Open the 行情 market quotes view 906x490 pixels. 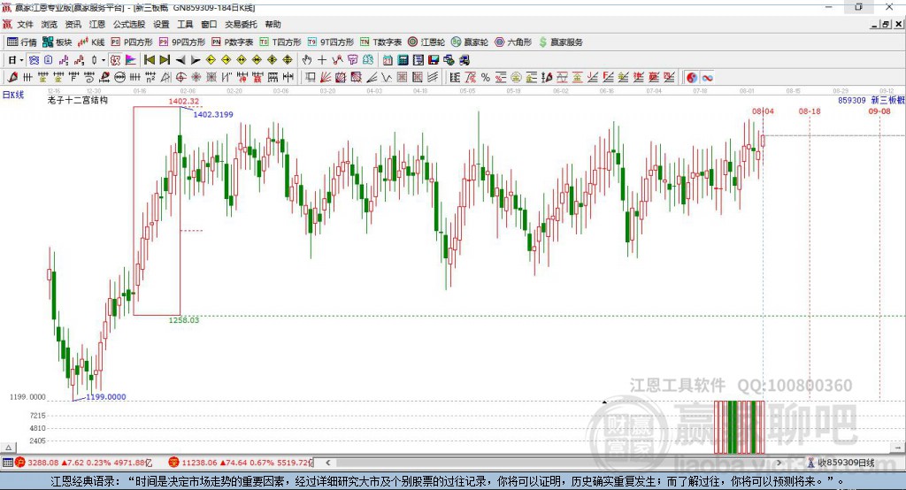coord(22,42)
